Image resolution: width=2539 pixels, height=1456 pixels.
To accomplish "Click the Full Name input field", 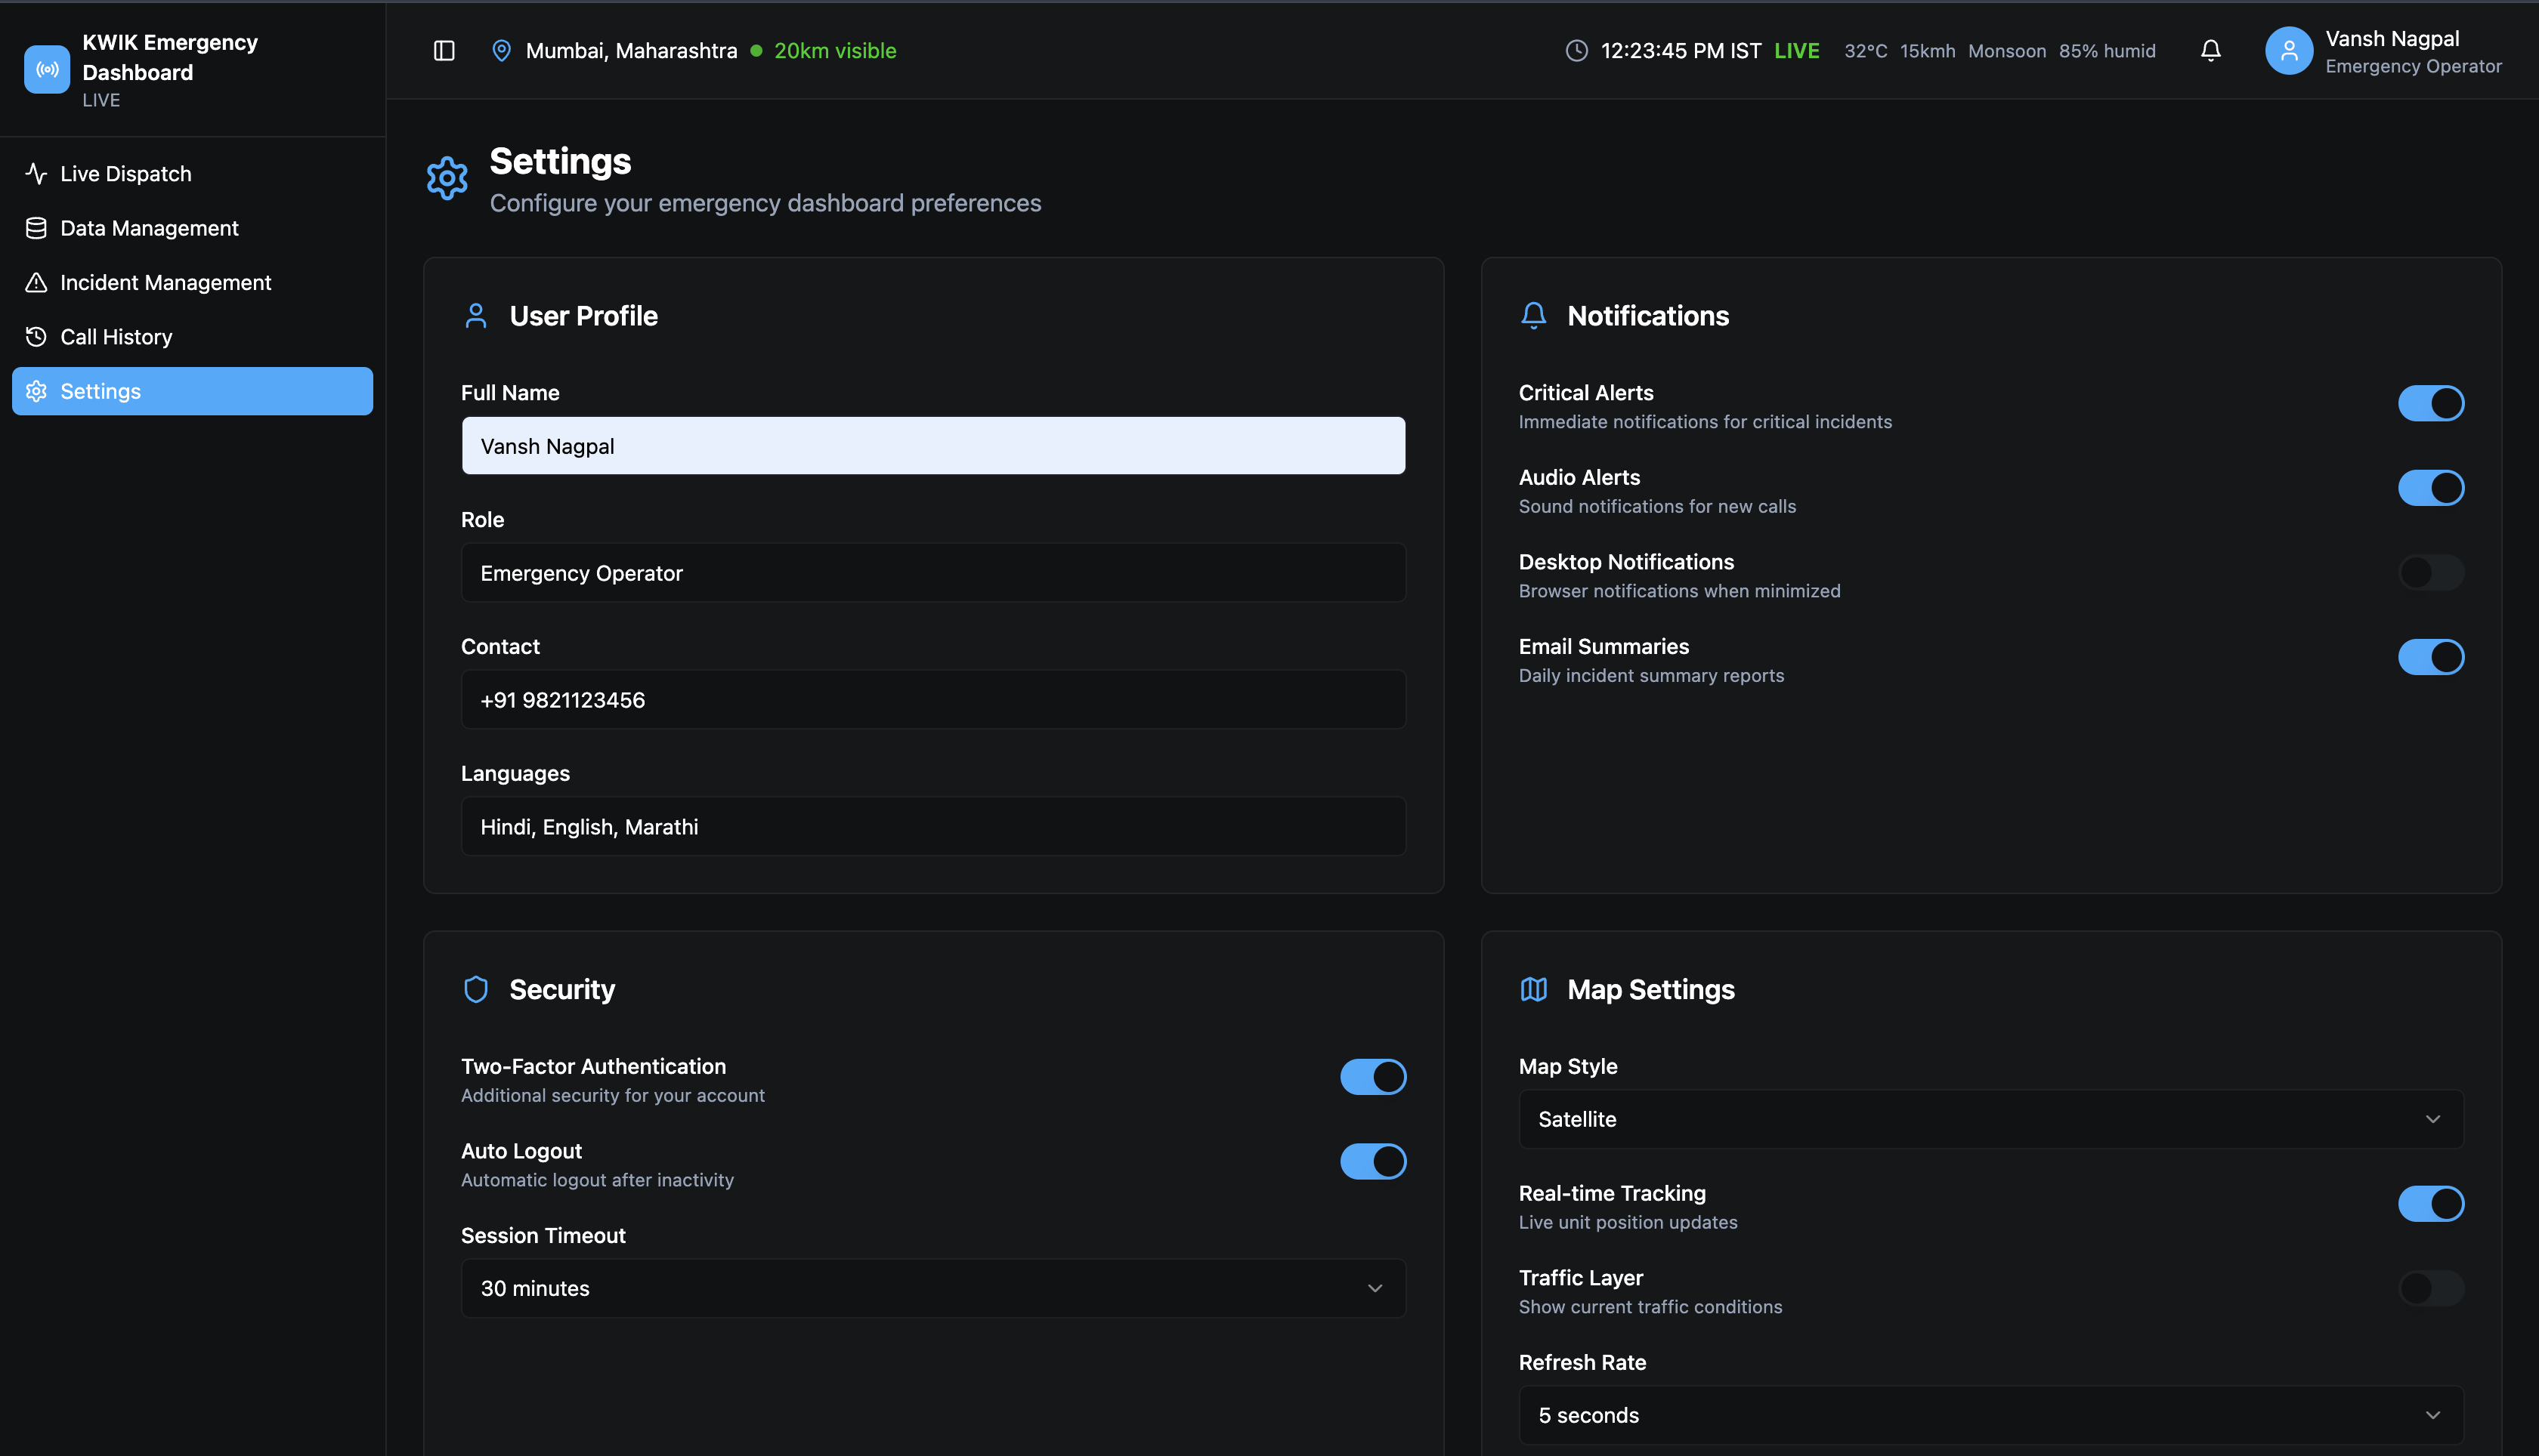I will click(x=932, y=446).
